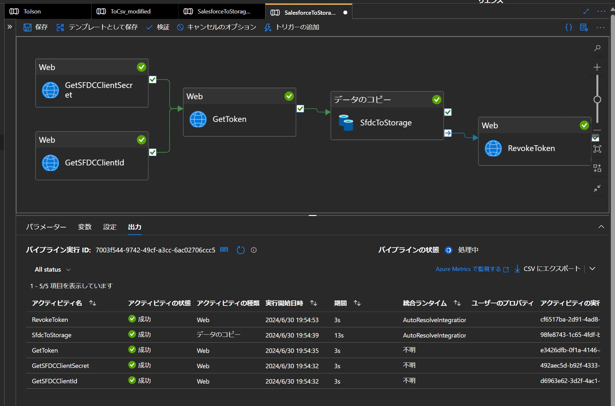Open the pipeline properties panel icon
The image size is (615, 406).
click(584, 27)
